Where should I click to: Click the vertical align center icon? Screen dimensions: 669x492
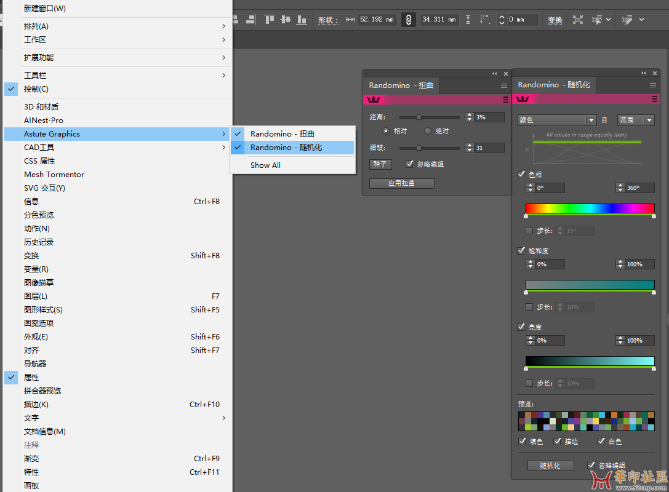coord(286,20)
